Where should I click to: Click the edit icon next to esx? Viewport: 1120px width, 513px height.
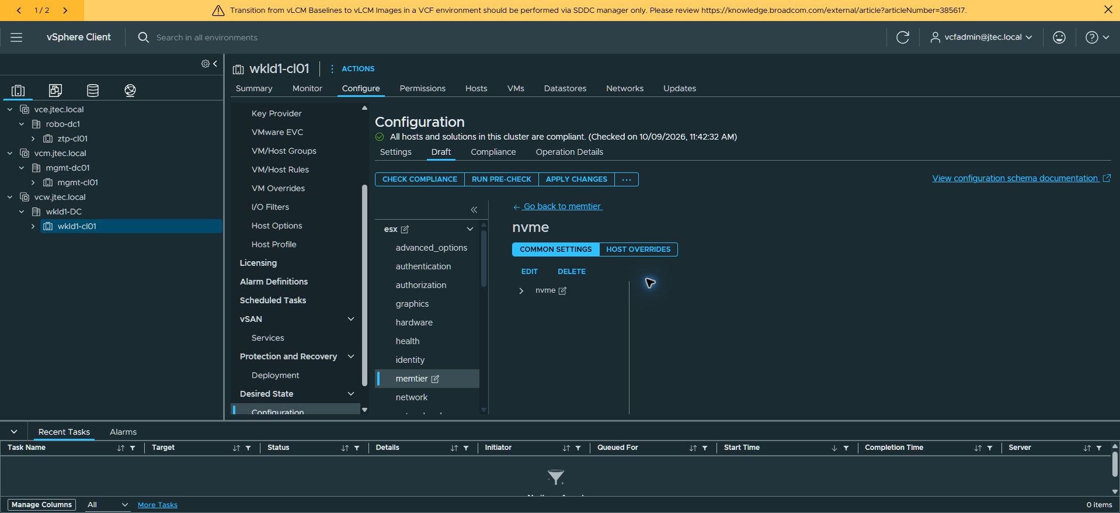[405, 229]
